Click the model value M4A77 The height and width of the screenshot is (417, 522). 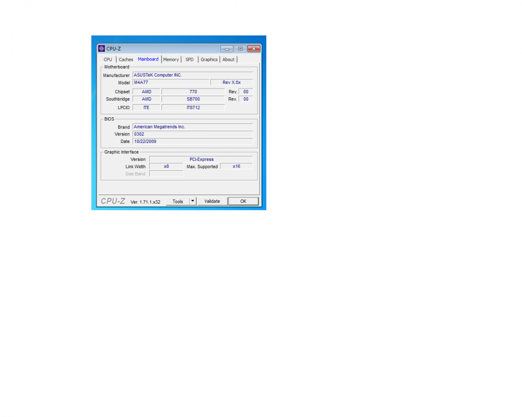171,83
